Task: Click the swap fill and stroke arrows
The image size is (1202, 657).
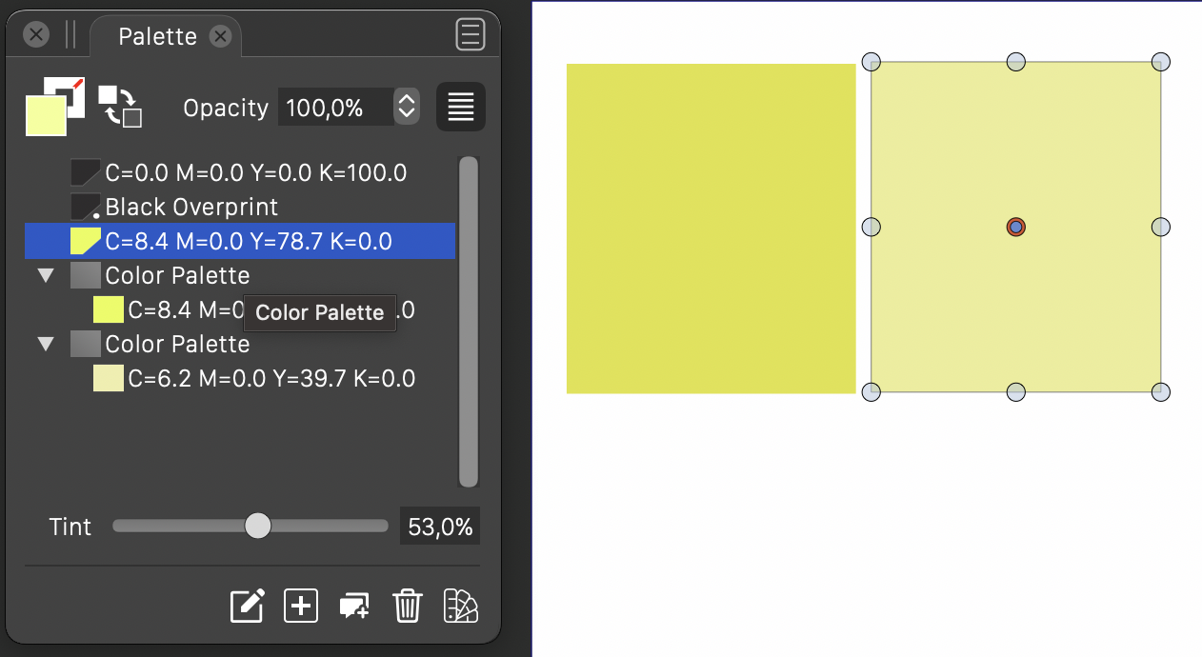Action: pos(121,106)
